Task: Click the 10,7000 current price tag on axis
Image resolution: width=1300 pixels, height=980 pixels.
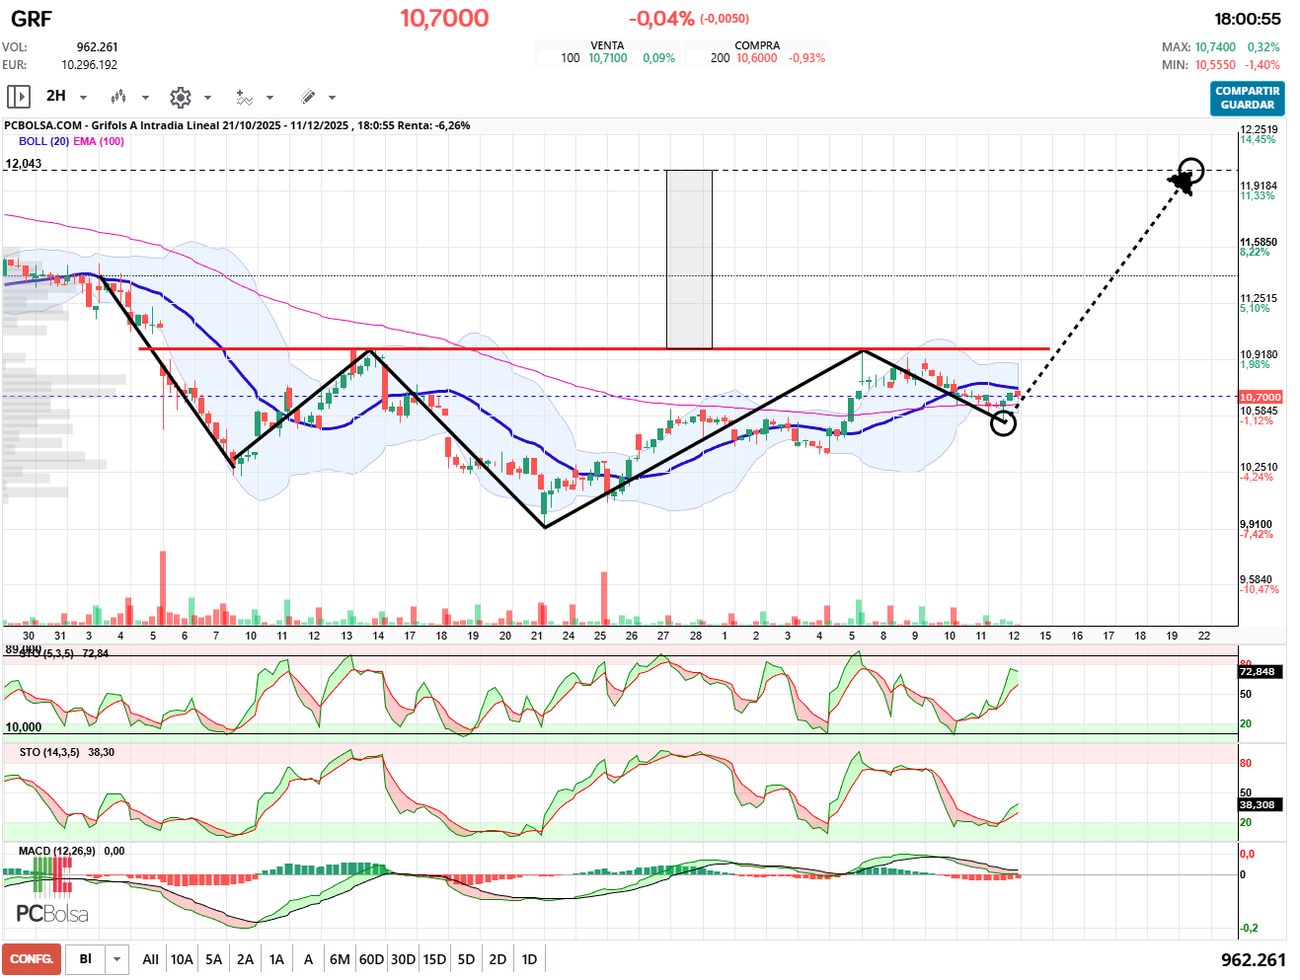Action: (1260, 397)
